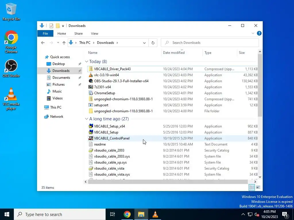
Task: Select the VBCABLE_Setup_x64 application
Action: 173,126
